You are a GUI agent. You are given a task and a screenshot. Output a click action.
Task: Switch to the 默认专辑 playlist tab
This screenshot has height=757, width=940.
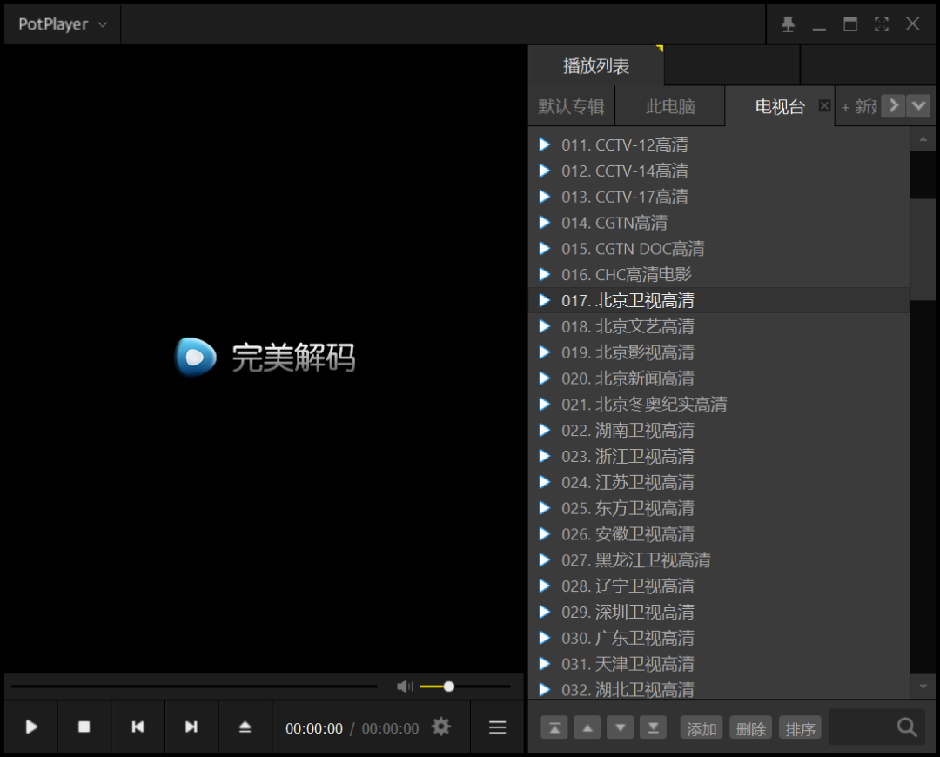click(571, 107)
